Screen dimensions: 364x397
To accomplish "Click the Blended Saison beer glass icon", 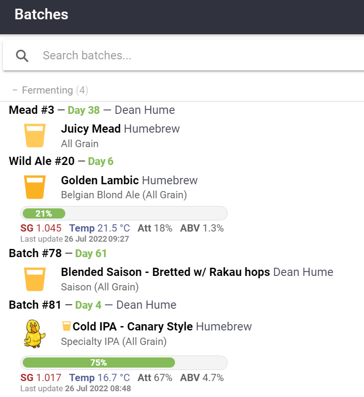I will pyautogui.click(x=35, y=279).
